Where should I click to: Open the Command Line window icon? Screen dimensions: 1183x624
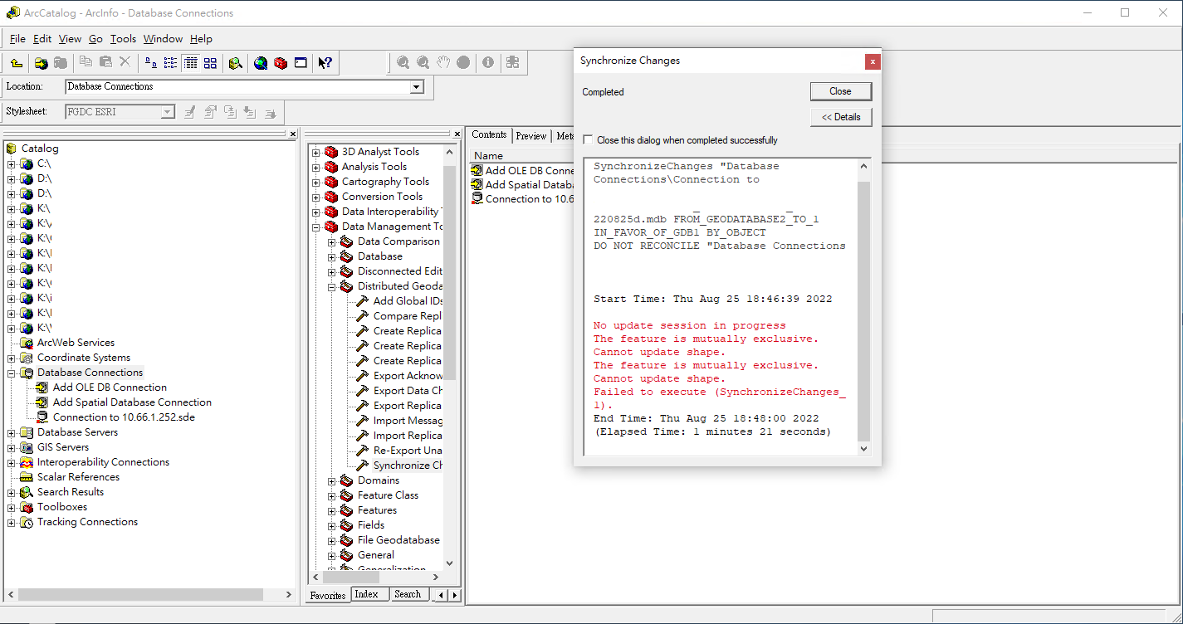click(x=301, y=63)
